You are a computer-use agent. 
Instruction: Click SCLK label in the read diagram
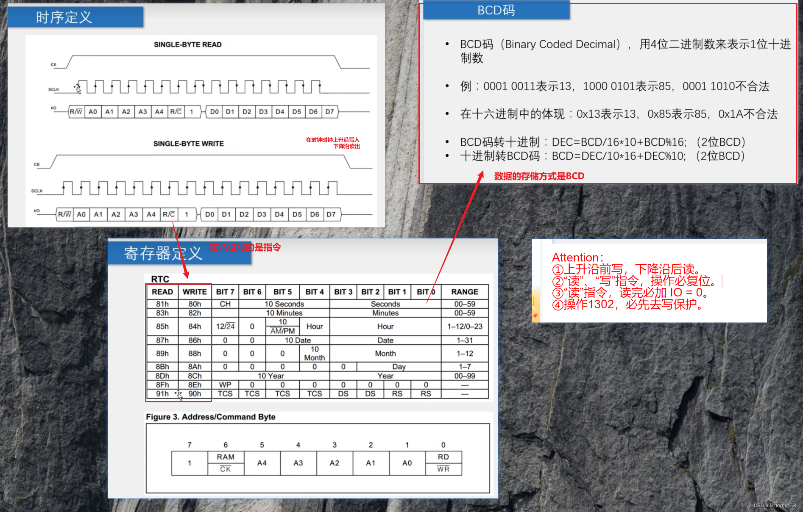[x=53, y=89]
